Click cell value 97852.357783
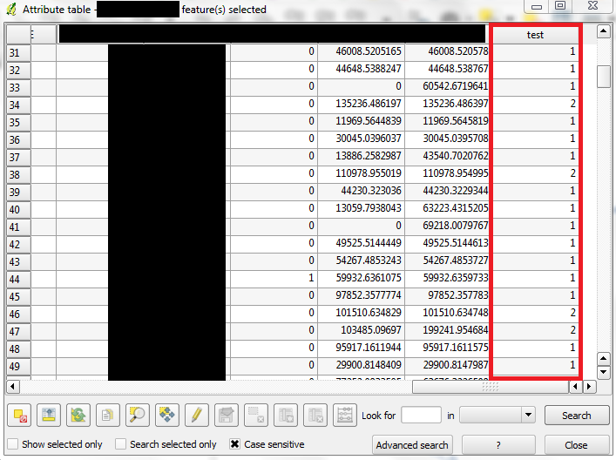The height and width of the screenshot is (460, 616). pos(457,295)
